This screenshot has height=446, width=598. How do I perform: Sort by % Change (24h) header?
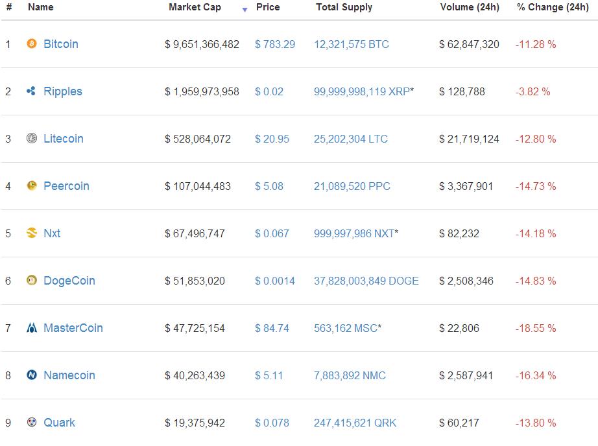(553, 7)
